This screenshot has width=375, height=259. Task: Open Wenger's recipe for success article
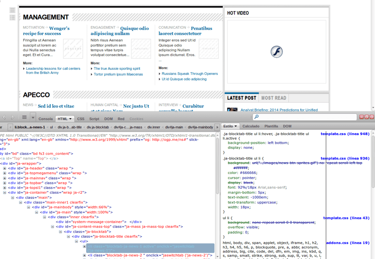[x=46, y=31]
